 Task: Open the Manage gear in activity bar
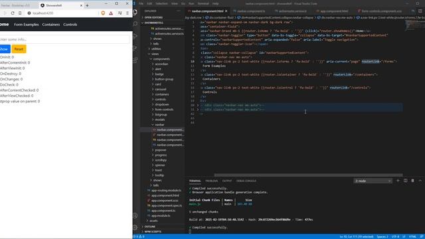coord(135,227)
